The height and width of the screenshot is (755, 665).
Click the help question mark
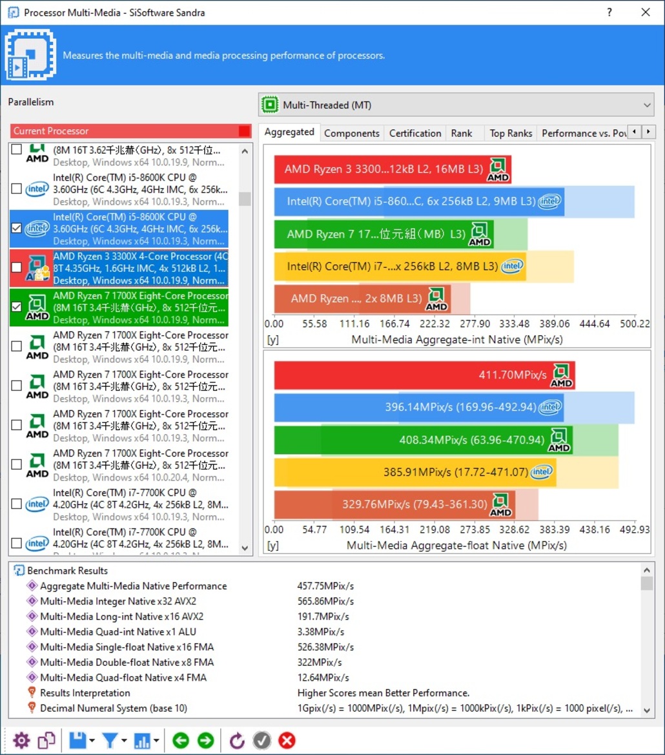click(x=609, y=12)
